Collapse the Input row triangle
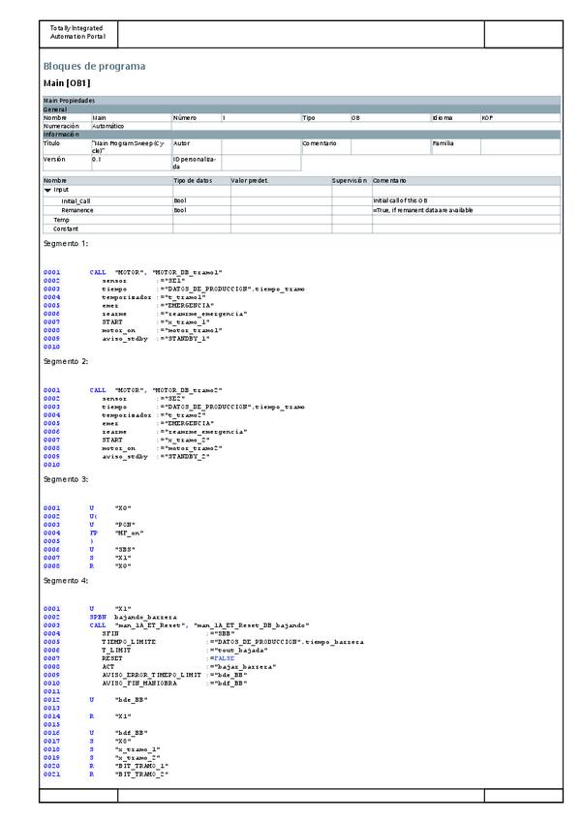 47,190
